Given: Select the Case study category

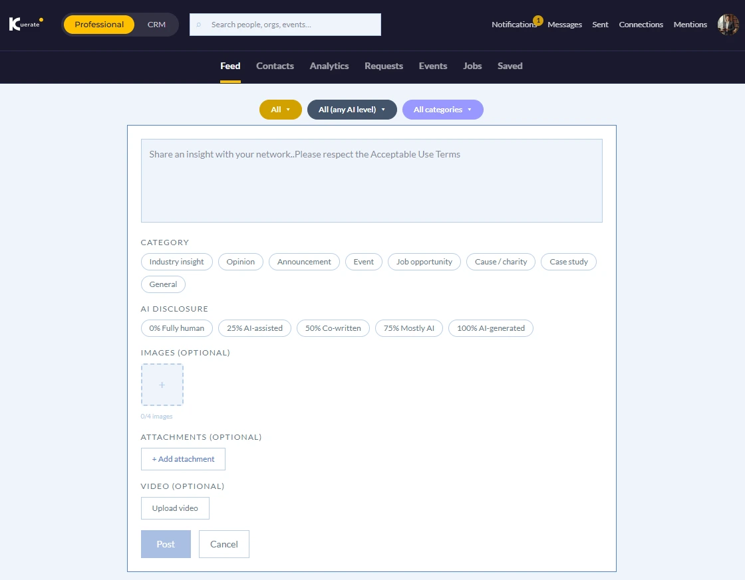Looking at the screenshot, I should (569, 262).
